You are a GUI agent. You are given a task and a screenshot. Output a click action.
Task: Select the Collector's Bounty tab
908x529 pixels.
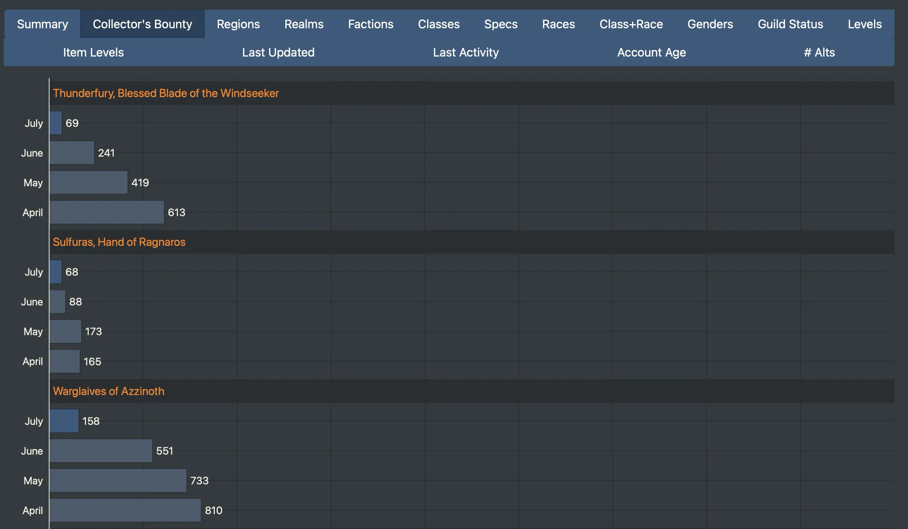click(x=142, y=24)
